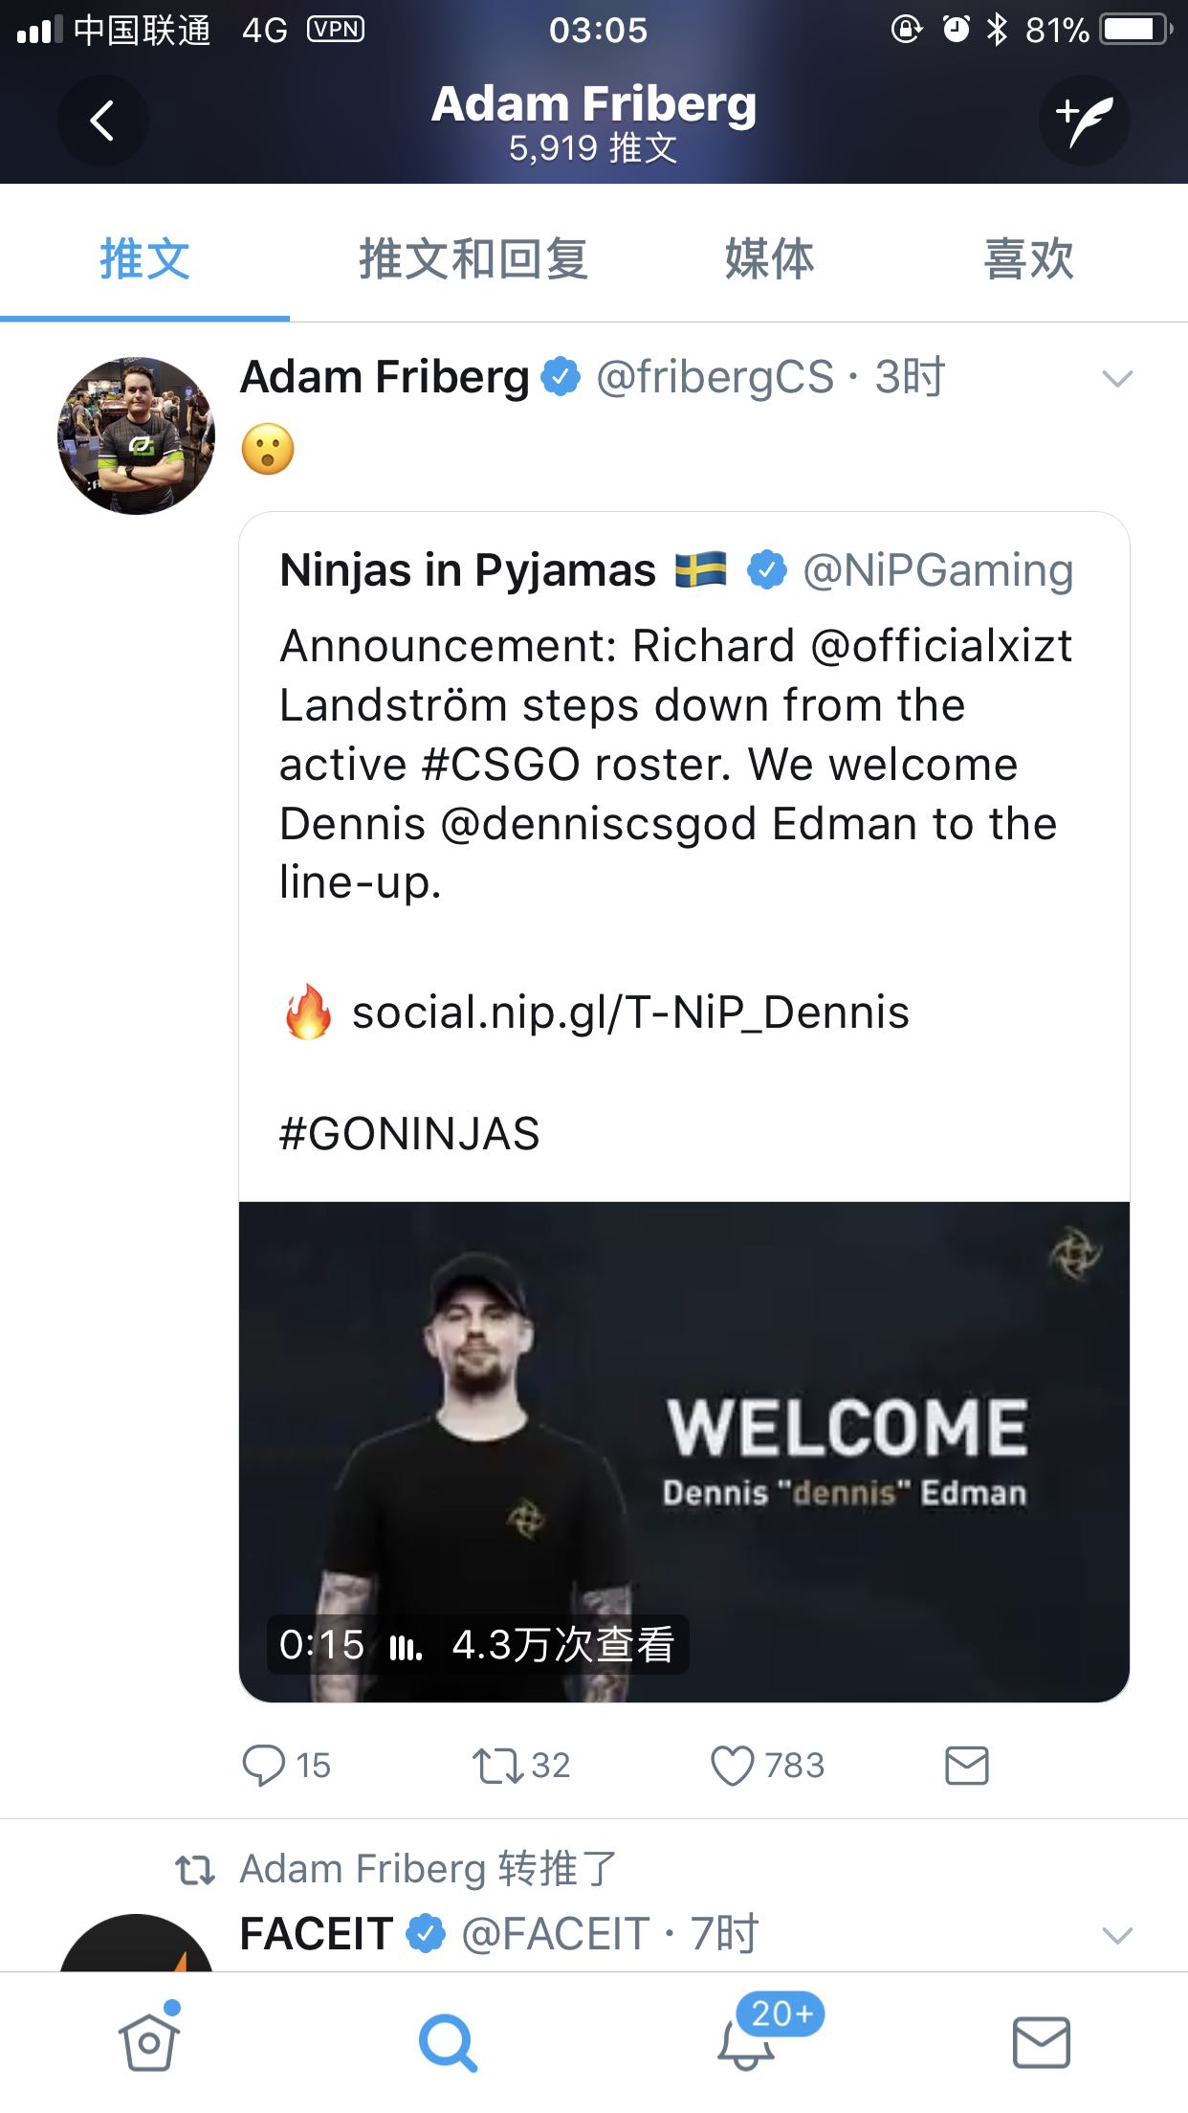This screenshot has width=1188, height=2113.
Task: Tap the back arrow button
Action: pos(102,121)
